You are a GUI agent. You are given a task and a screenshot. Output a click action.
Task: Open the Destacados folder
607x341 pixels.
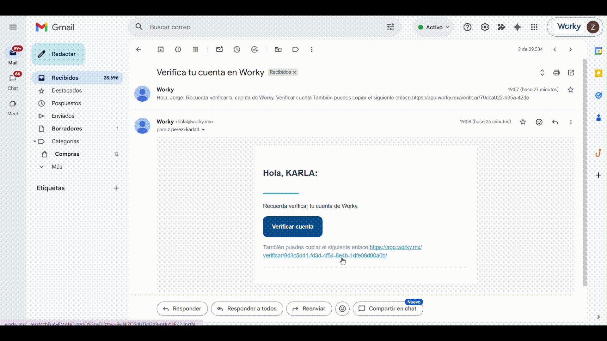(77, 91)
